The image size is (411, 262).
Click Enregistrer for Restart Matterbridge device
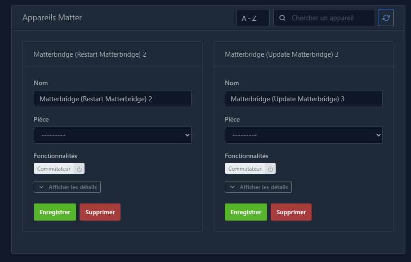coord(55,212)
